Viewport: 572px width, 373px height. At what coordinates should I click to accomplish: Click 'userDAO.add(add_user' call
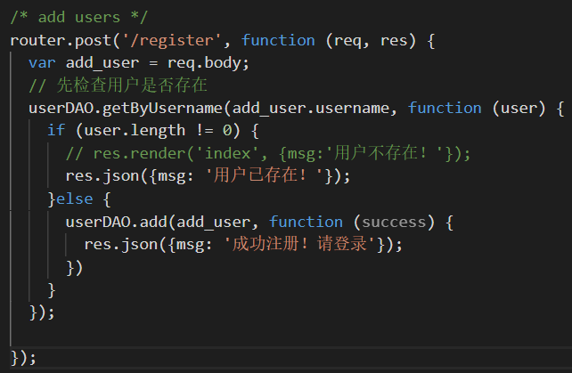(159, 222)
